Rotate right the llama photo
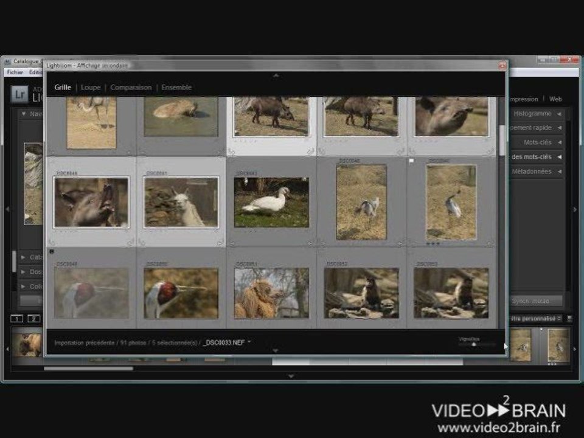This screenshot has width=584, height=438. (x=220, y=243)
